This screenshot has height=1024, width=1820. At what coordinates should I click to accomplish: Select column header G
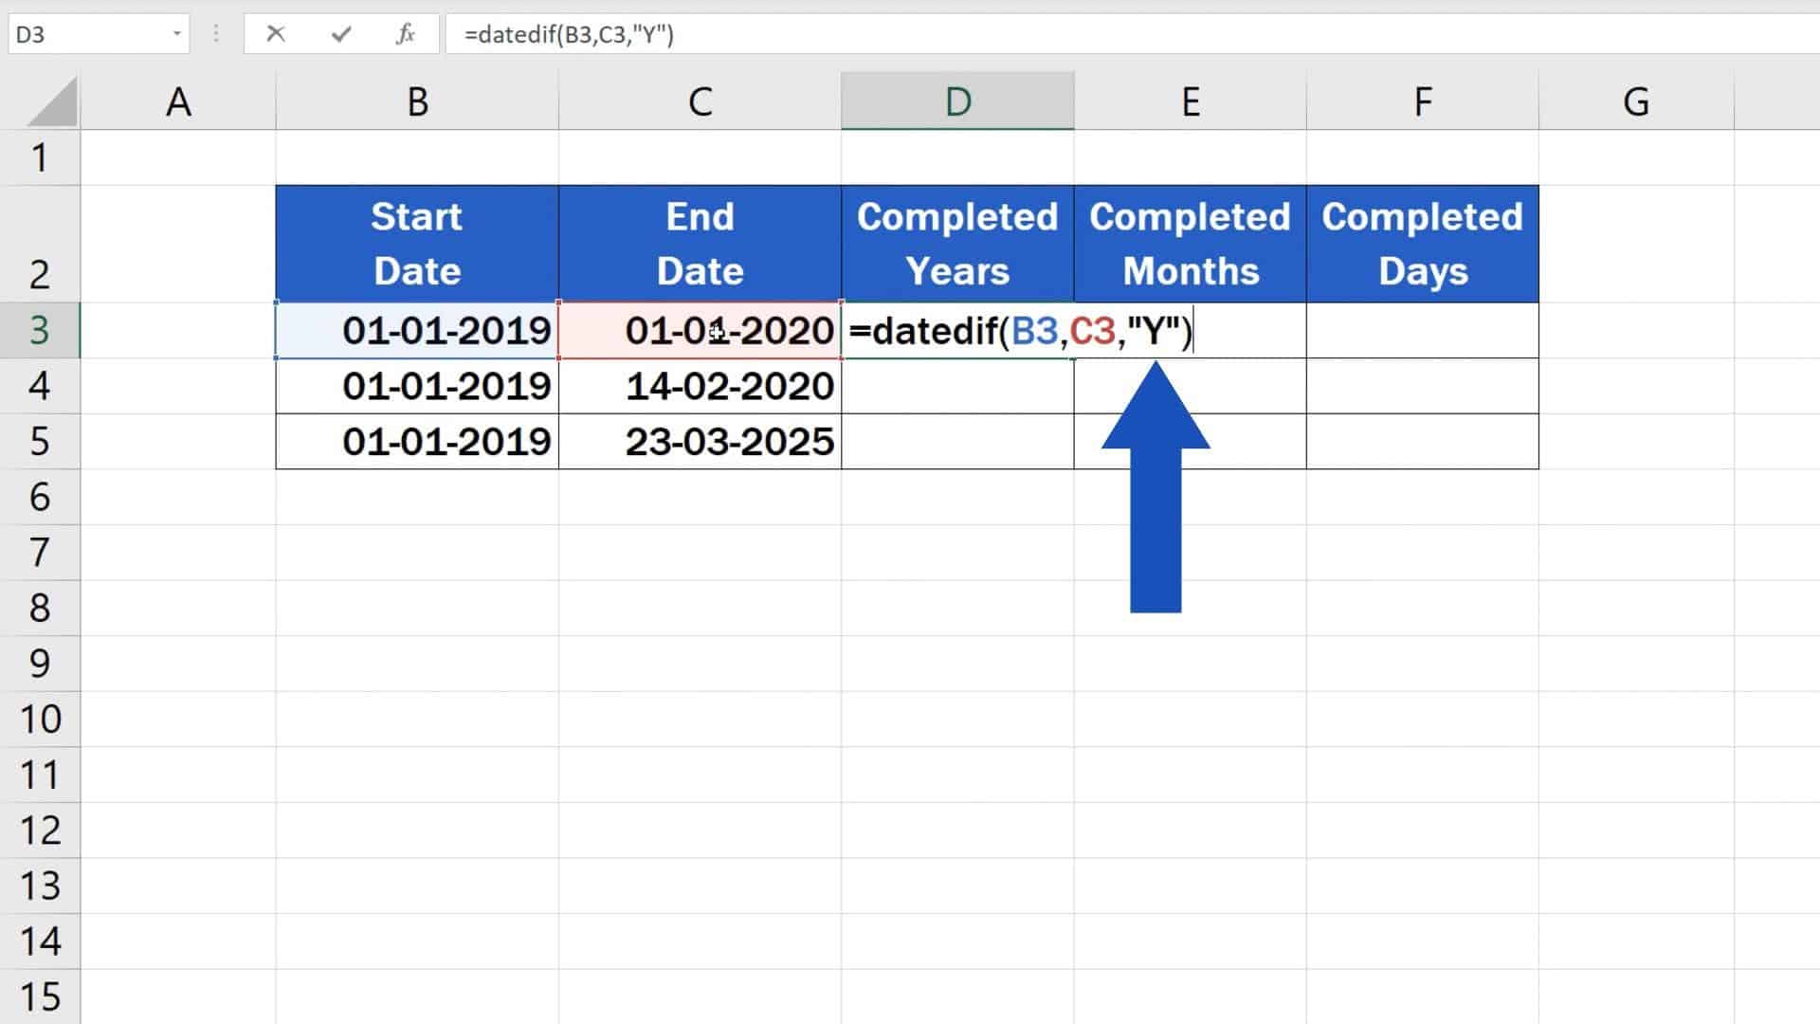[1635, 100]
